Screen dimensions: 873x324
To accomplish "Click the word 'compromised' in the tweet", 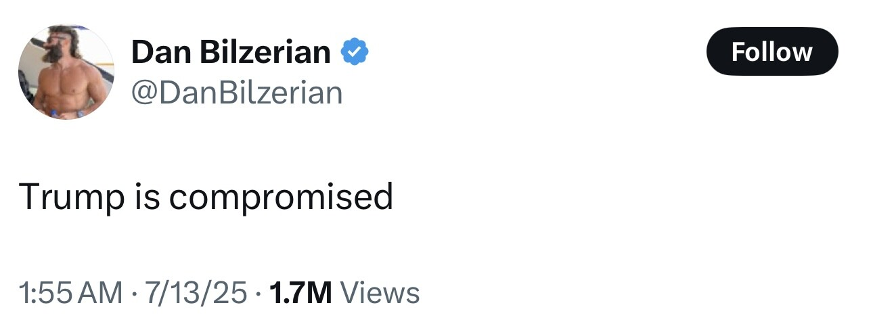I will (x=281, y=197).
